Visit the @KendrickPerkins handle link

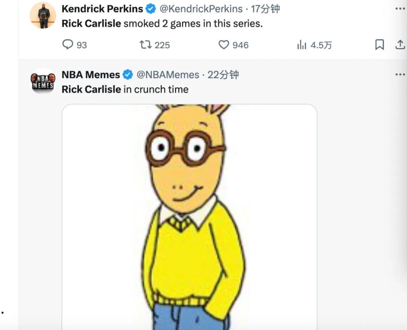point(201,8)
